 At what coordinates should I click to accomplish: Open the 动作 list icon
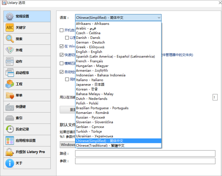[10, 61]
